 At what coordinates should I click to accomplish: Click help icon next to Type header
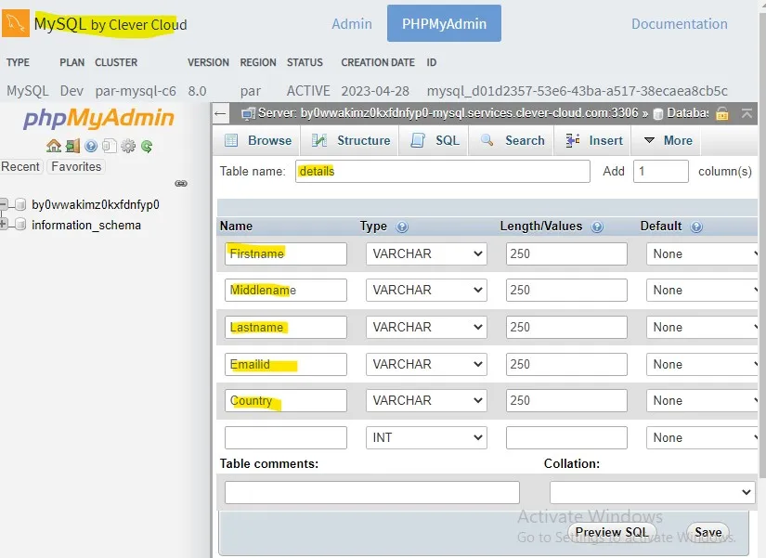coord(402,227)
